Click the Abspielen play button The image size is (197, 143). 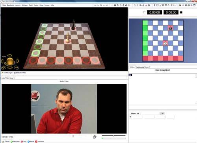coord(15,141)
